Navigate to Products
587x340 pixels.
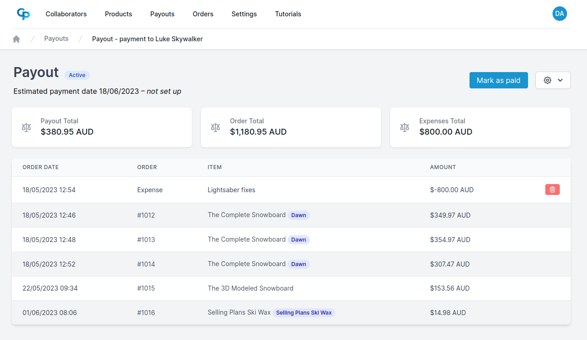118,14
